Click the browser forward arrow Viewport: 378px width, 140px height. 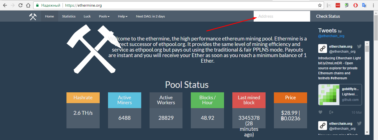pyautogui.click(x=13, y=5)
